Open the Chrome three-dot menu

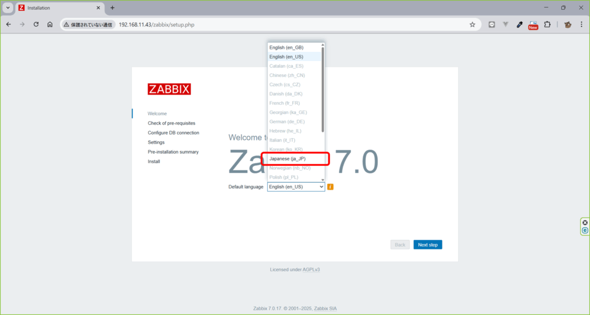coord(581,24)
